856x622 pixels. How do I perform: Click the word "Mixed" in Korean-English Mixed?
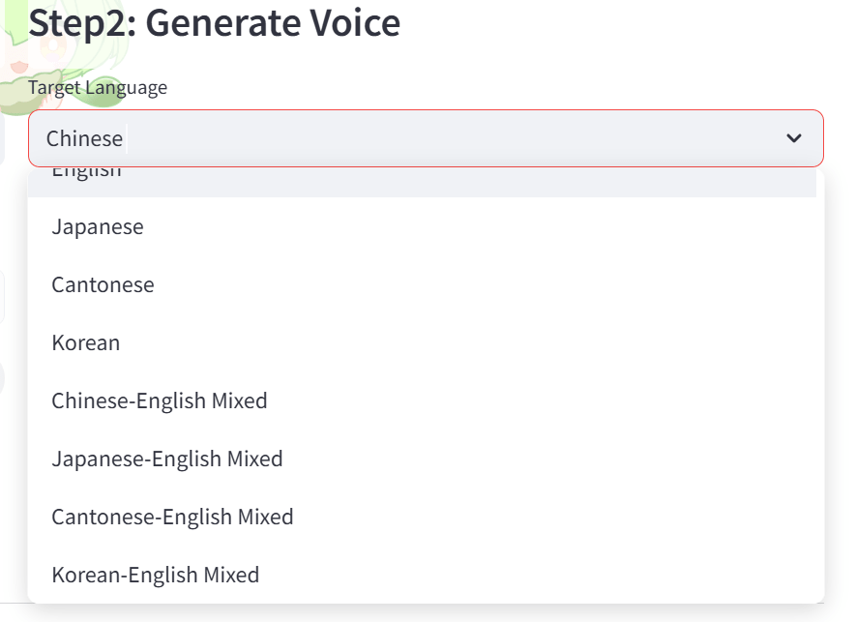click(x=231, y=575)
